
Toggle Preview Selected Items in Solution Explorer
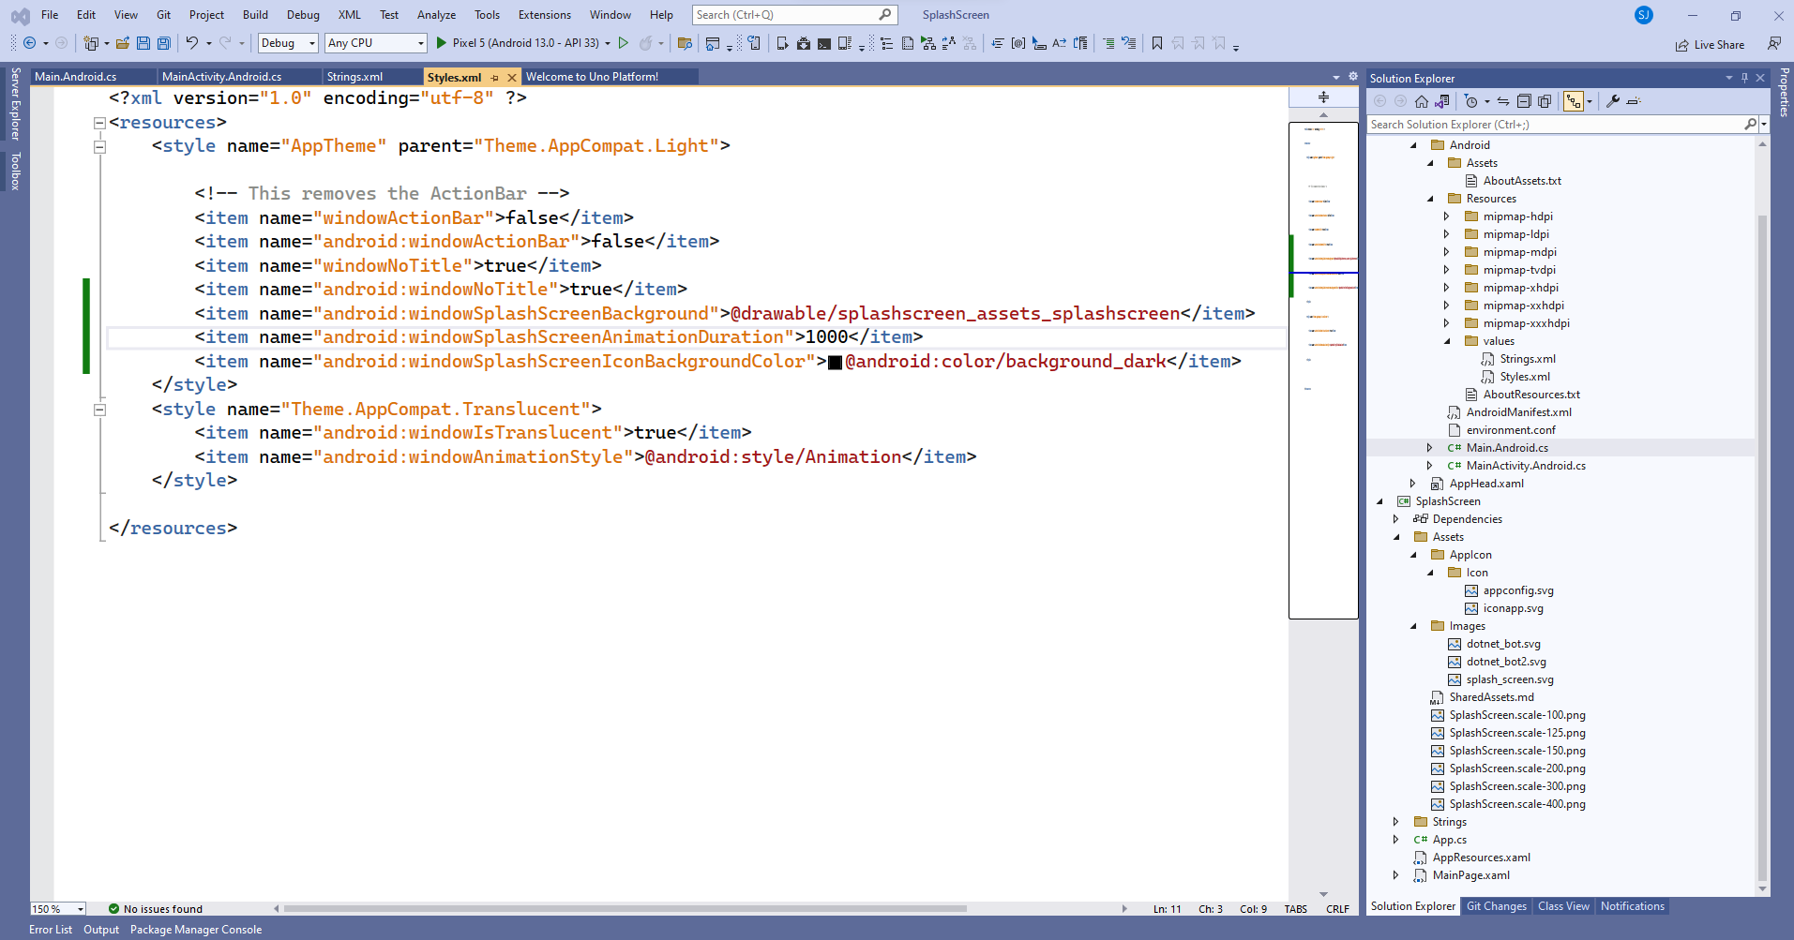(1574, 101)
